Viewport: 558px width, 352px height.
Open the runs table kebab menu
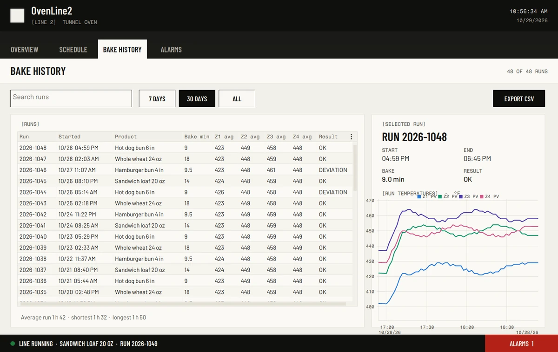pyautogui.click(x=351, y=137)
